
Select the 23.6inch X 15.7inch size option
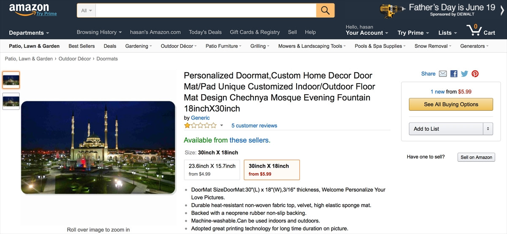pos(212,170)
